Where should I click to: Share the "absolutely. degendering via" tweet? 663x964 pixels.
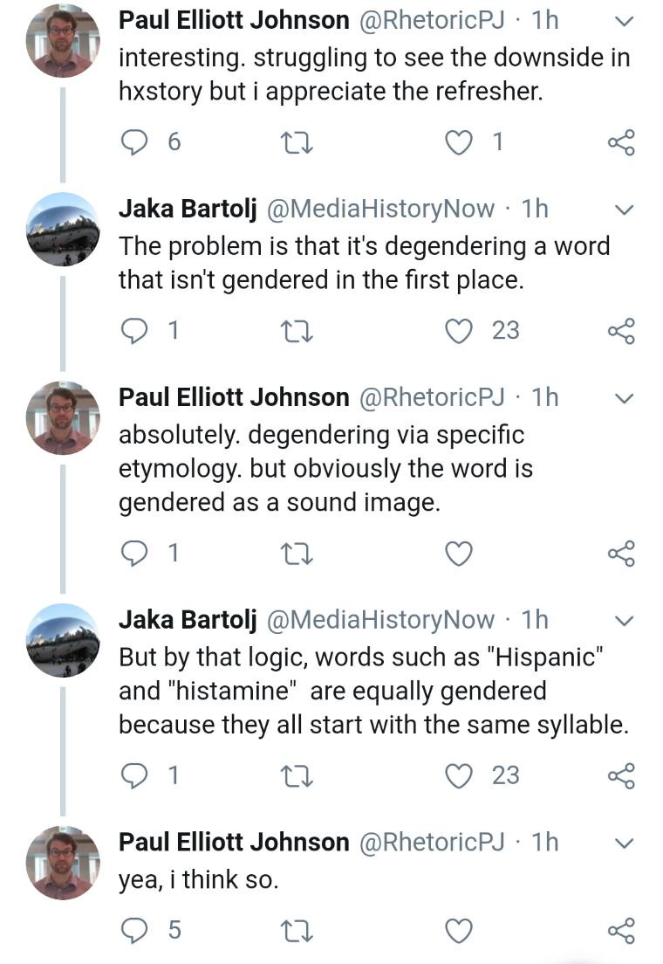tap(621, 553)
